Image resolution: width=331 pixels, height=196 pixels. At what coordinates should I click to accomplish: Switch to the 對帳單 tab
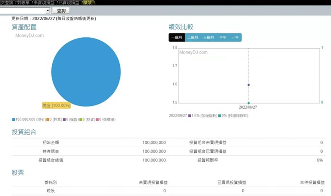tap(22, 2)
